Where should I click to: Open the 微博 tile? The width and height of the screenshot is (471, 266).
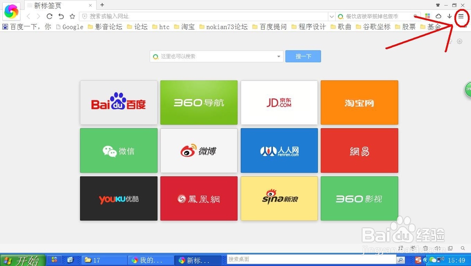point(199,150)
